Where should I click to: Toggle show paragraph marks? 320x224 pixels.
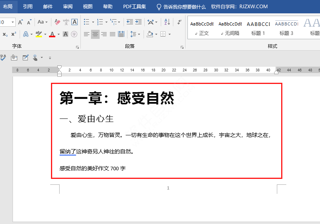coord(179,22)
